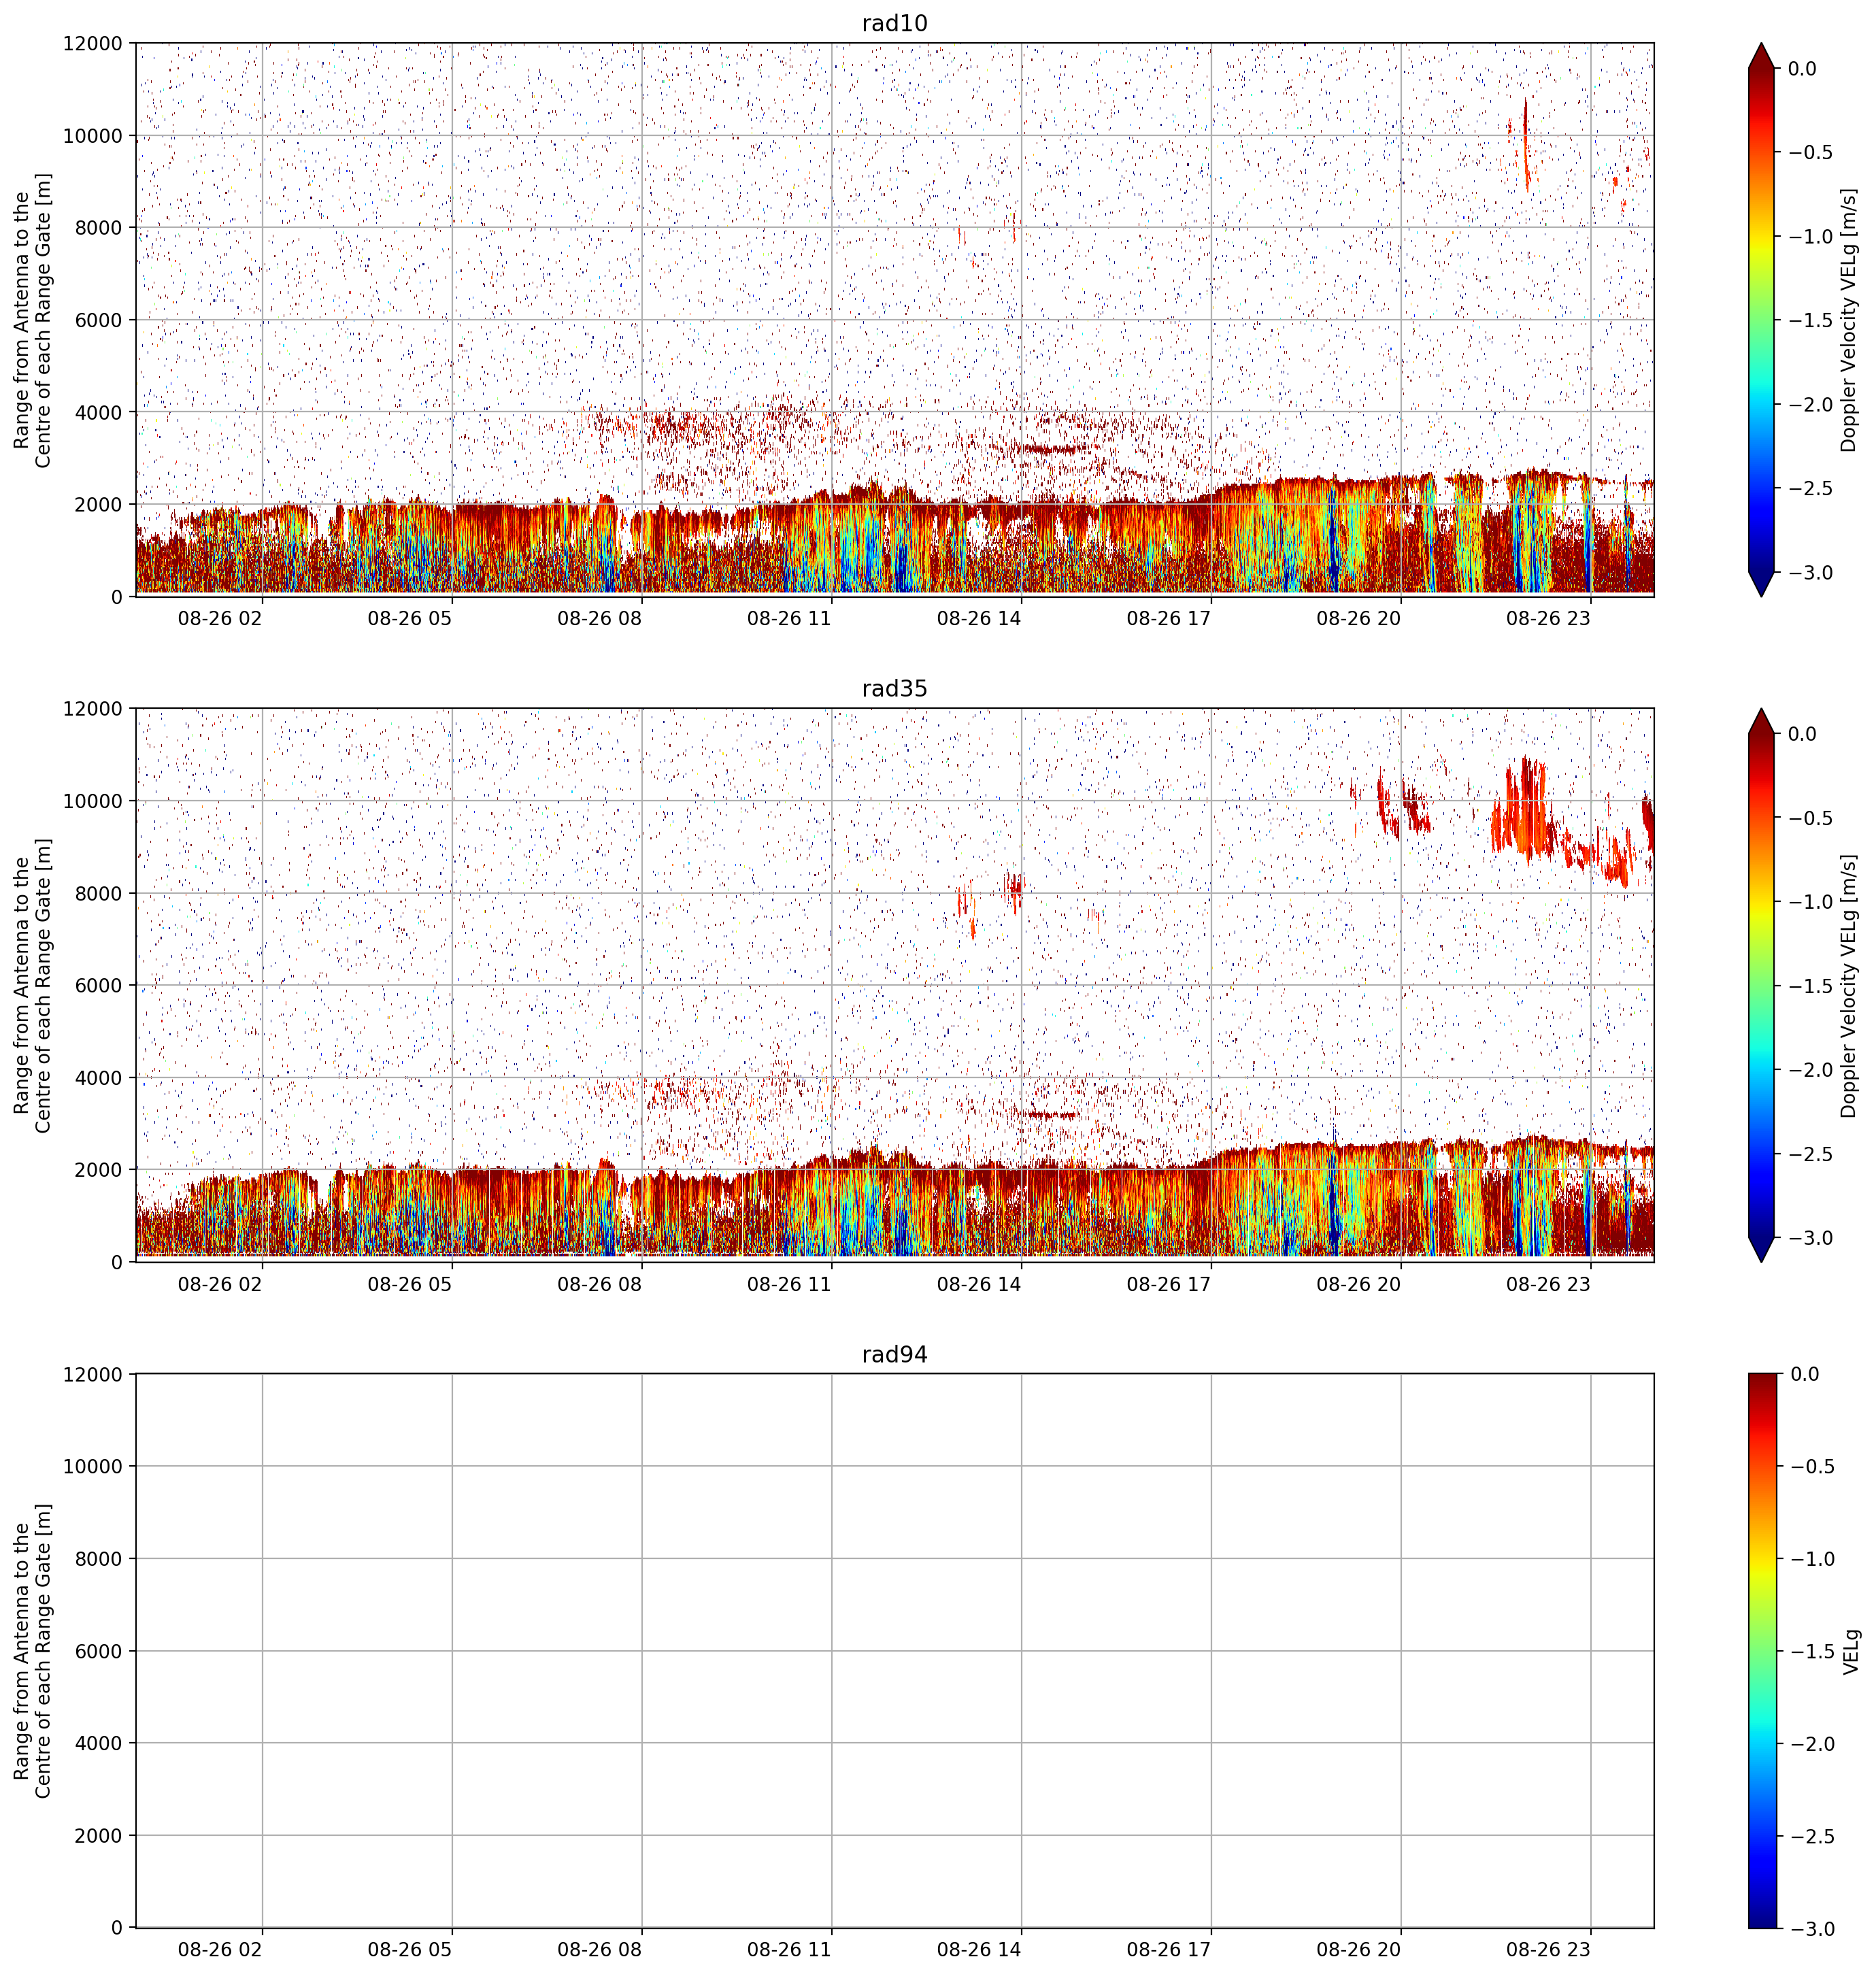Click inside the empty rad94 plot area
The image size is (1876, 1974).
tap(894, 1650)
